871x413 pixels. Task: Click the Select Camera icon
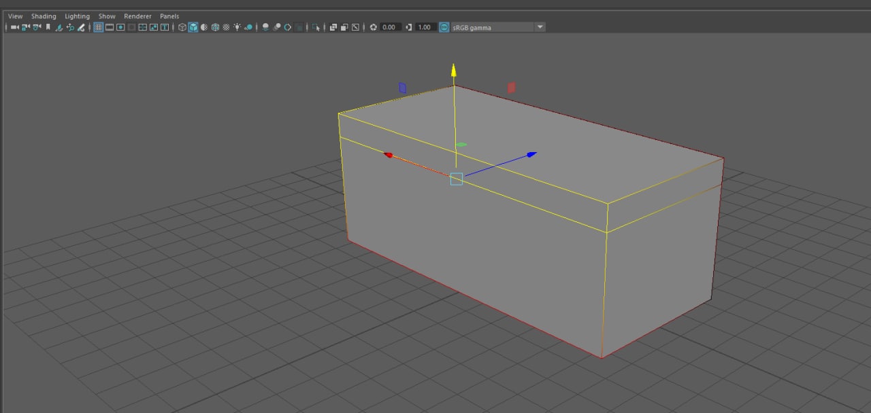(14, 27)
